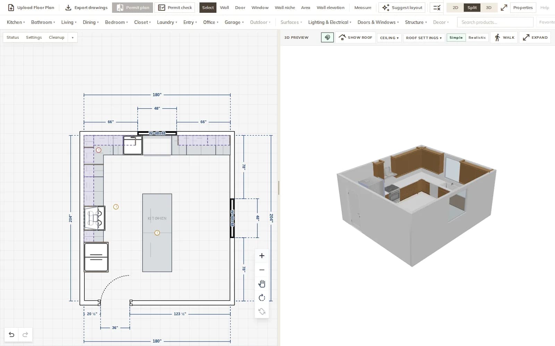Click the checklist-with-X icon in top toolbar
This screenshot has width=555, height=346.
tap(437, 8)
